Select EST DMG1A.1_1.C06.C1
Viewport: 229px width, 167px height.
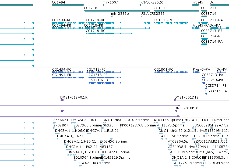pos(174,161)
